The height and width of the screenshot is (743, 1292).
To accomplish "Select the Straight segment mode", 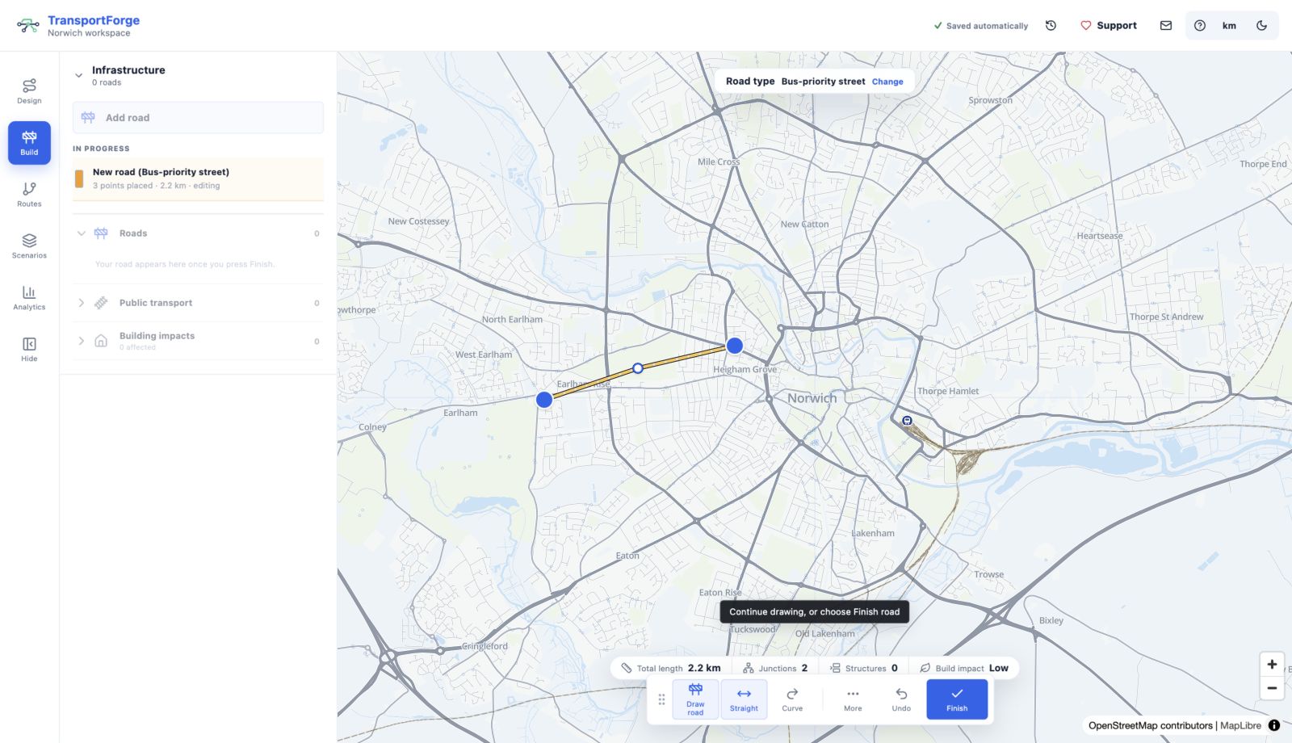I will (744, 699).
